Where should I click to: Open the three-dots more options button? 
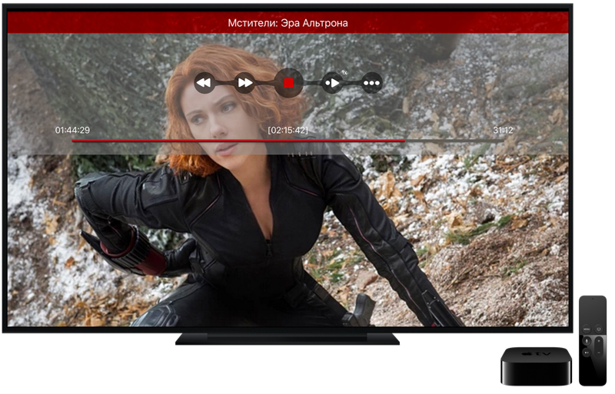372,82
